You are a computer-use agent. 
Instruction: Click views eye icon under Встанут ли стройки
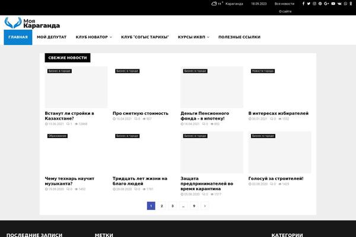(x=77, y=124)
